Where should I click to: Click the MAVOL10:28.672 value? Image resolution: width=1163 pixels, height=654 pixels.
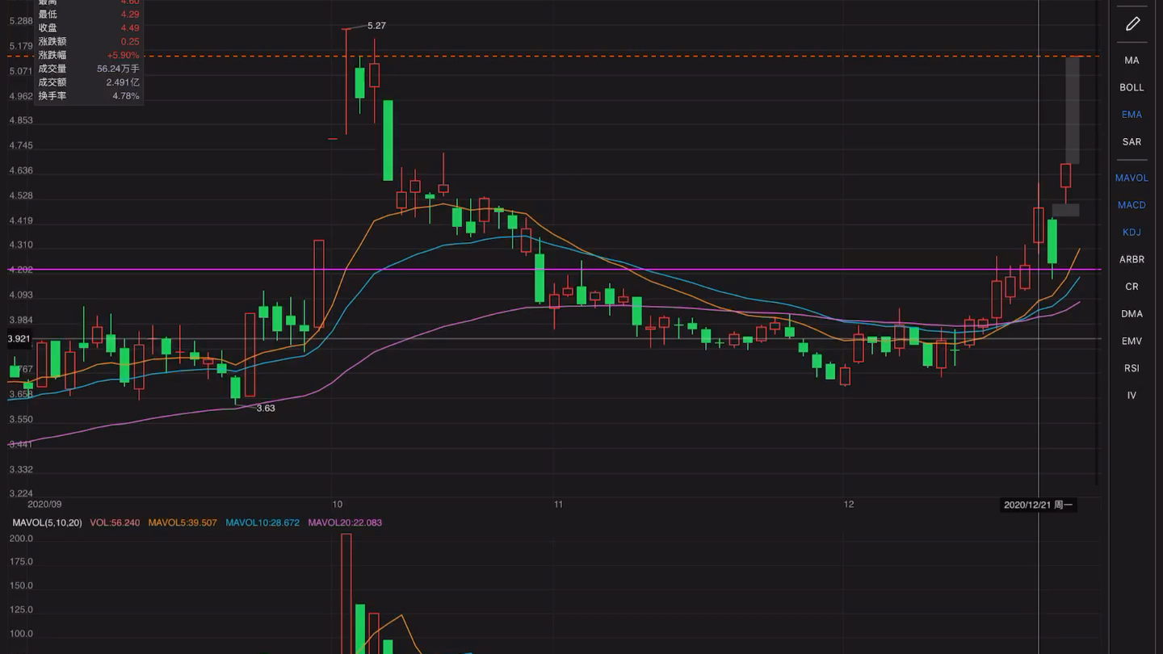coord(262,523)
